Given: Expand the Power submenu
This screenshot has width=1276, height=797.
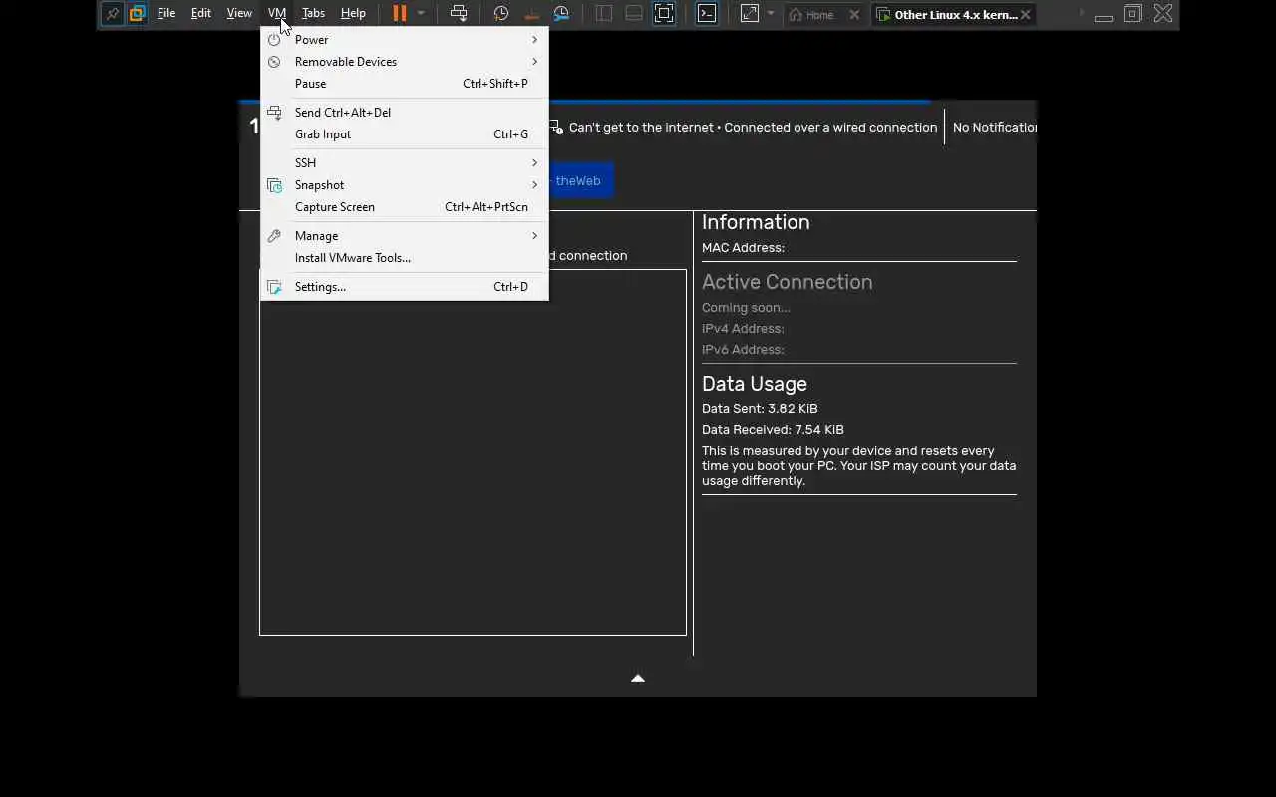Looking at the screenshot, I should [404, 40].
